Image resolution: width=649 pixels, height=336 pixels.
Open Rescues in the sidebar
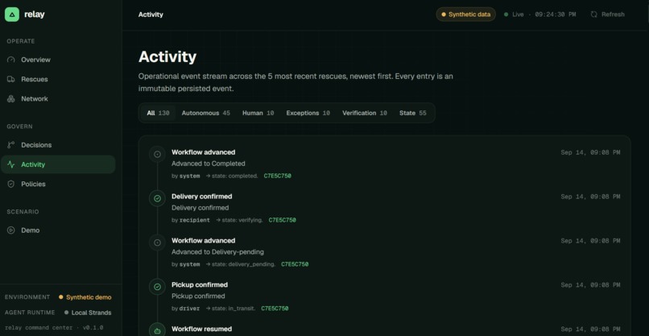(x=58, y=79)
